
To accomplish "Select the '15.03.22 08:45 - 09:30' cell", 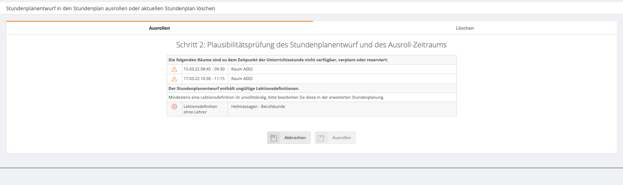I will click(205, 69).
